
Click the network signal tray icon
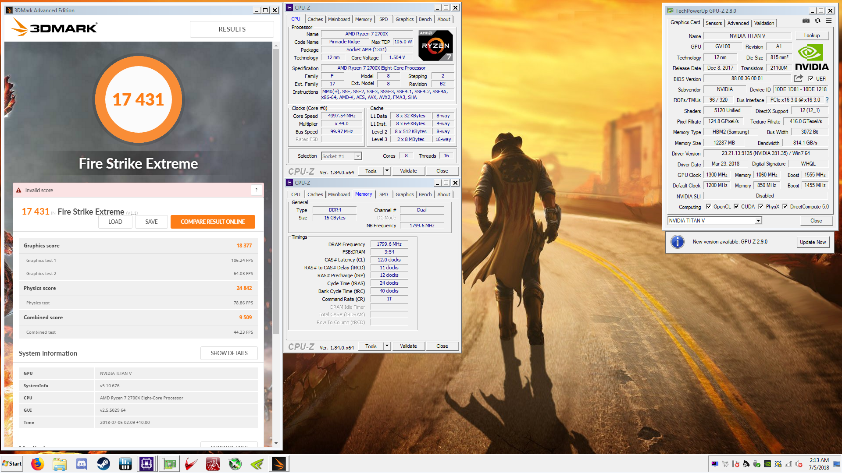point(788,464)
